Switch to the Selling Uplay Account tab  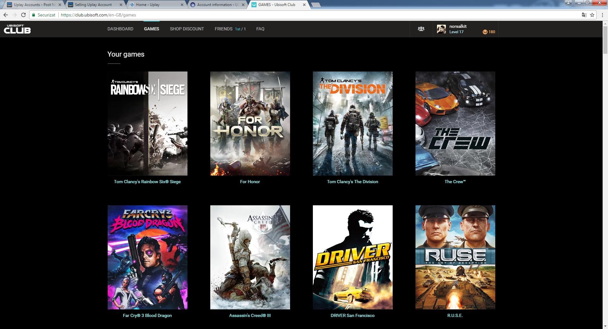[93, 5]
